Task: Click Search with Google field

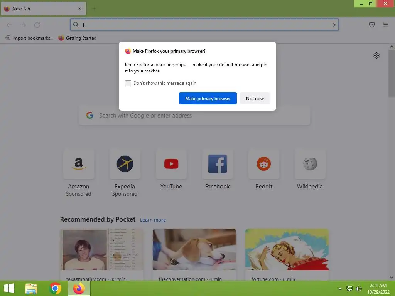Action: pyautogui.click(x=194, y=116)
